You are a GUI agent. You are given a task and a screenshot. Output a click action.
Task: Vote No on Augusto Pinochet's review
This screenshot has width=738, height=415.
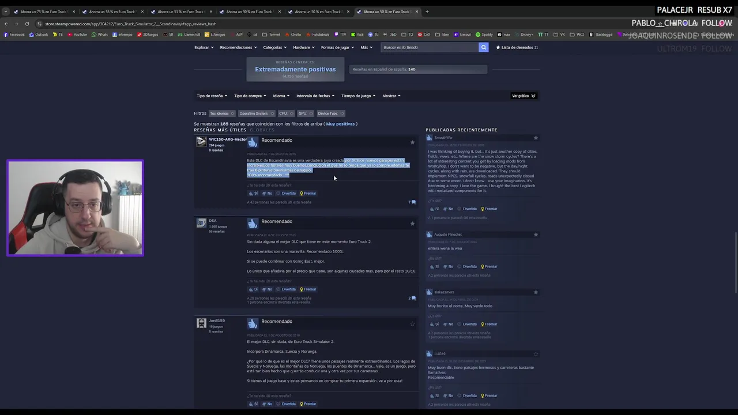(448, 267)
